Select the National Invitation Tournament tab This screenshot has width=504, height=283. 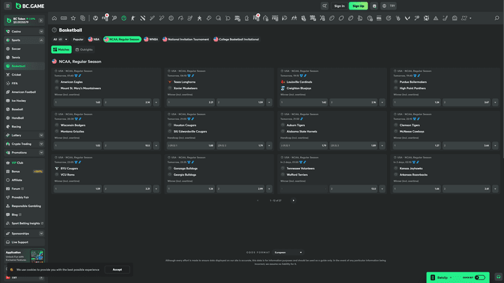tap(186, 40)
